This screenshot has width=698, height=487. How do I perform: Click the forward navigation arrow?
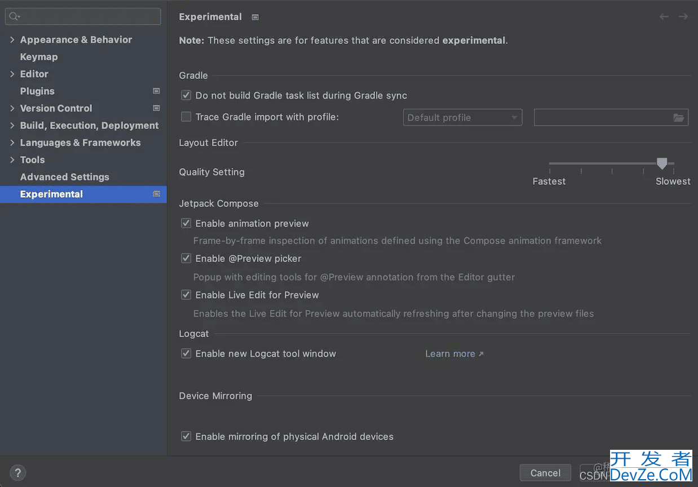point(683,17)
